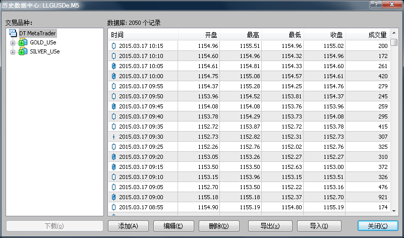
Task: Click candle icon of 2015.03.17 09:40 row
Action: point(113,116)
